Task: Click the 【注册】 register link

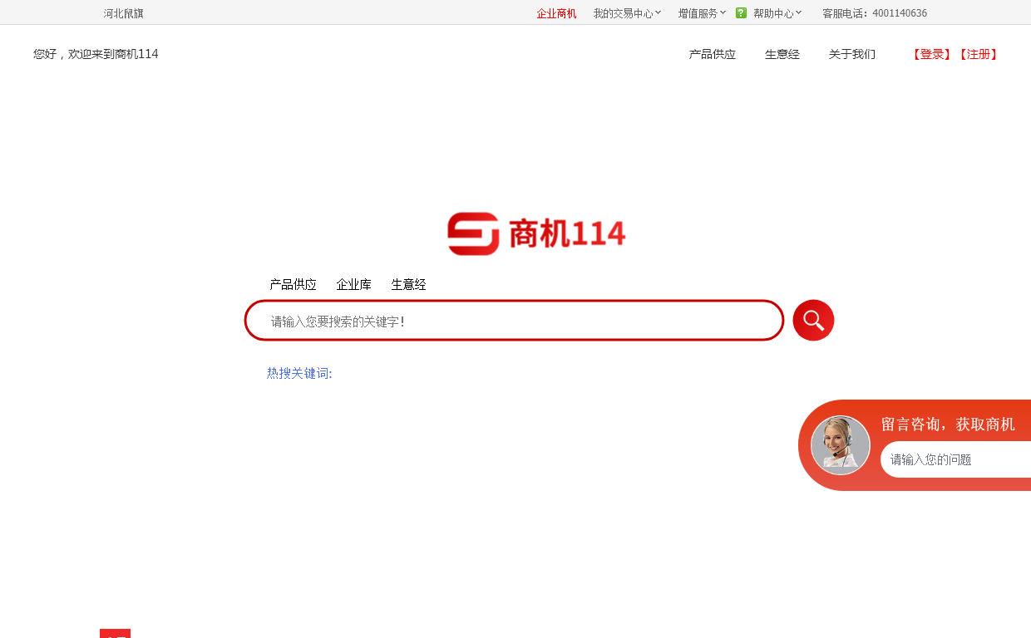Action: point(978,54)
